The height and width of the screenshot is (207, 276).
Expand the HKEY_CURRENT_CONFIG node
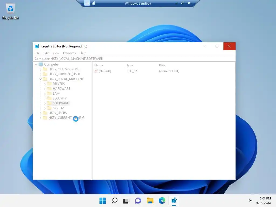pyautogui.click(x=40, y=118)
